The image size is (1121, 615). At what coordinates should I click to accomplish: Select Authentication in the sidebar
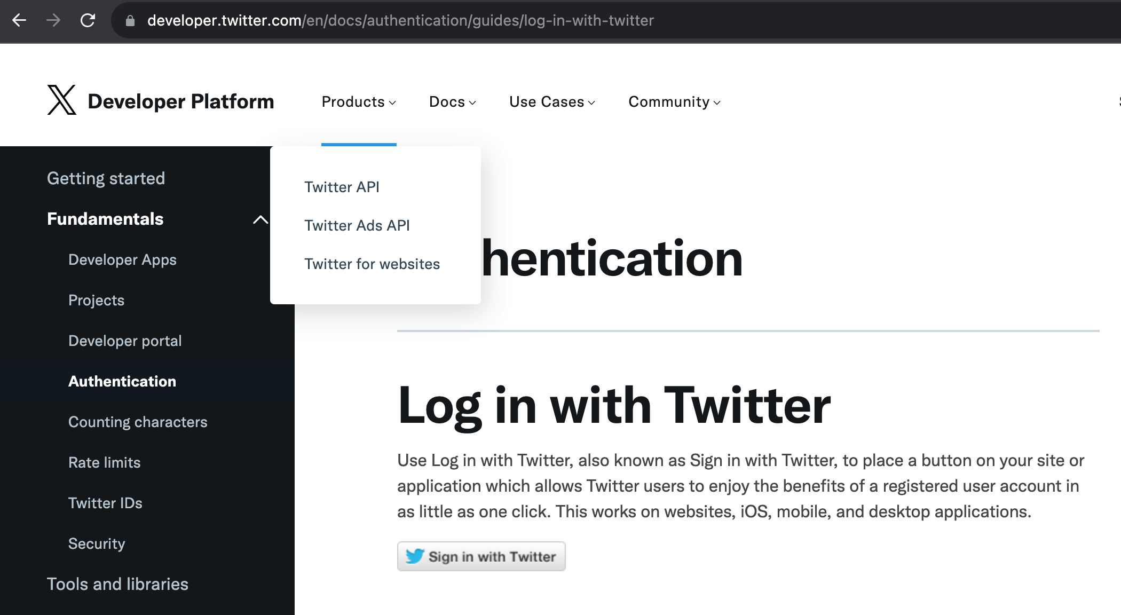[122, 381]
